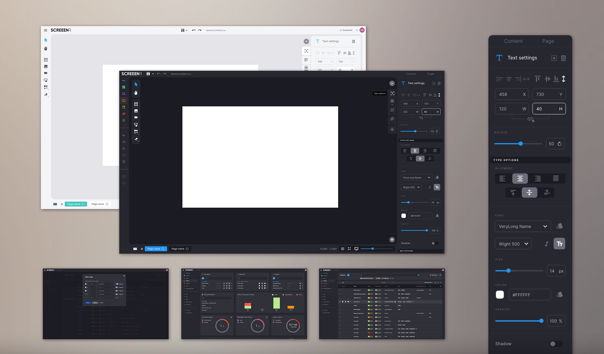
Task: Click white color swatch in the large right panel
Action: tap(500, 295)
